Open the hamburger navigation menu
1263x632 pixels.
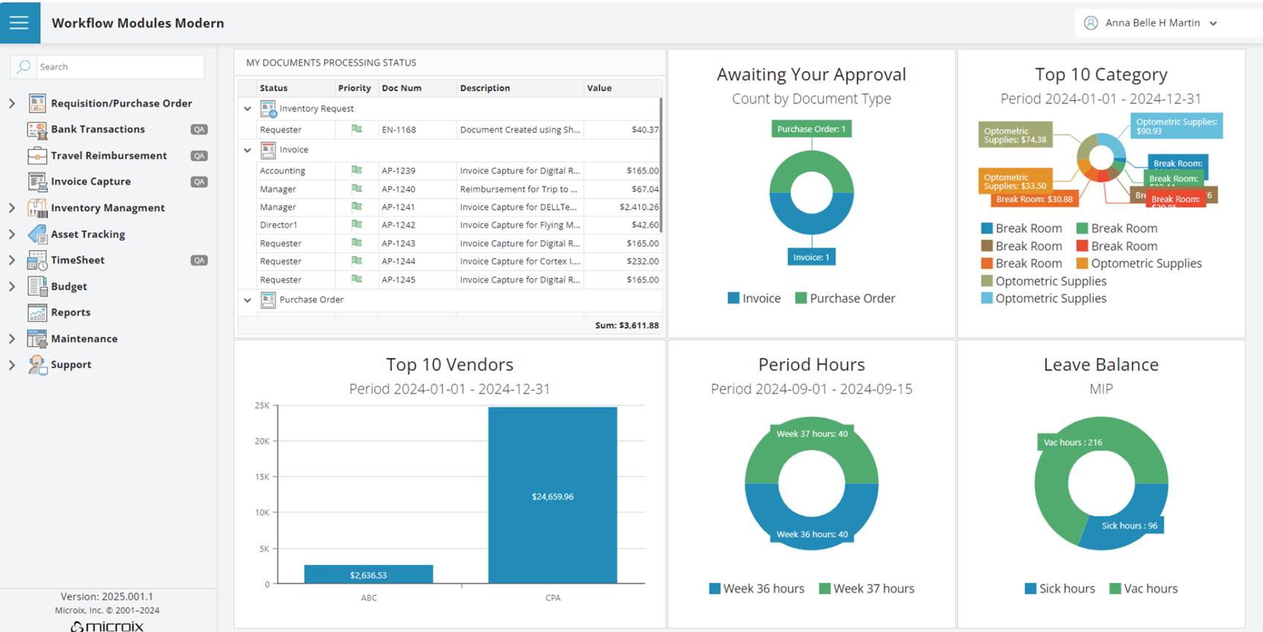[x=19, y=22]
